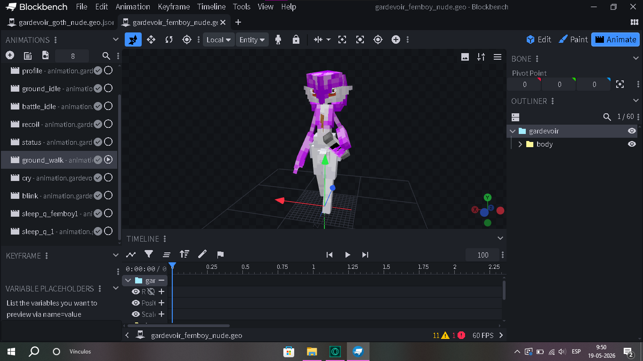Toggle the graph editor icon in timeline
The image size is (643, 361).
pyautogui.click(x=131, y=254)
